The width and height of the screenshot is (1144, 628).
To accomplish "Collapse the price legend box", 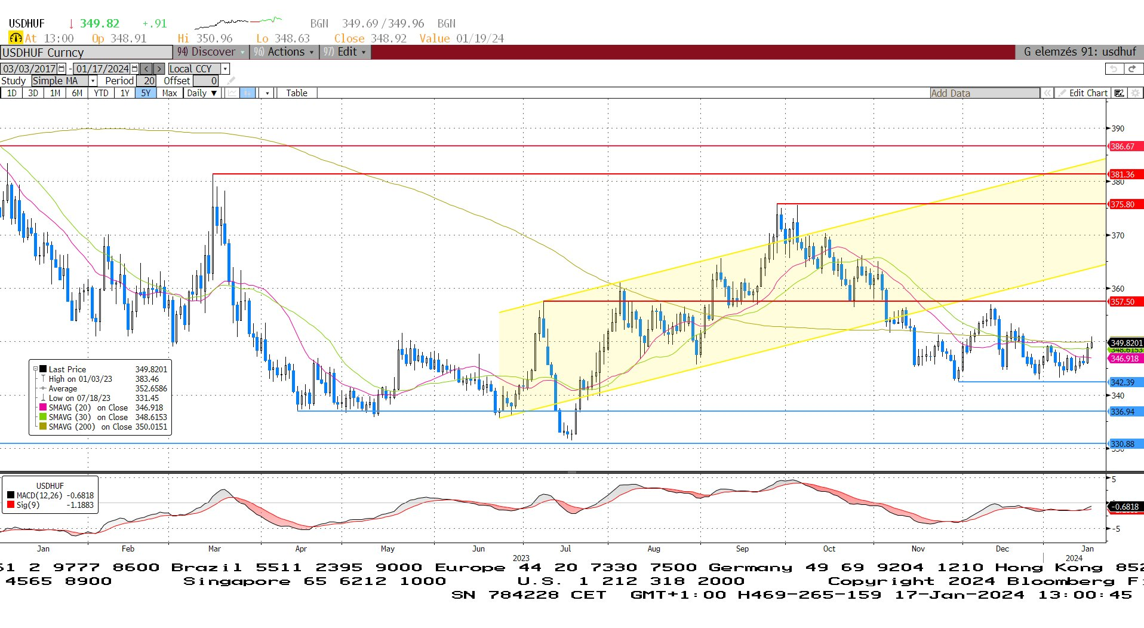I will [35, 369].
